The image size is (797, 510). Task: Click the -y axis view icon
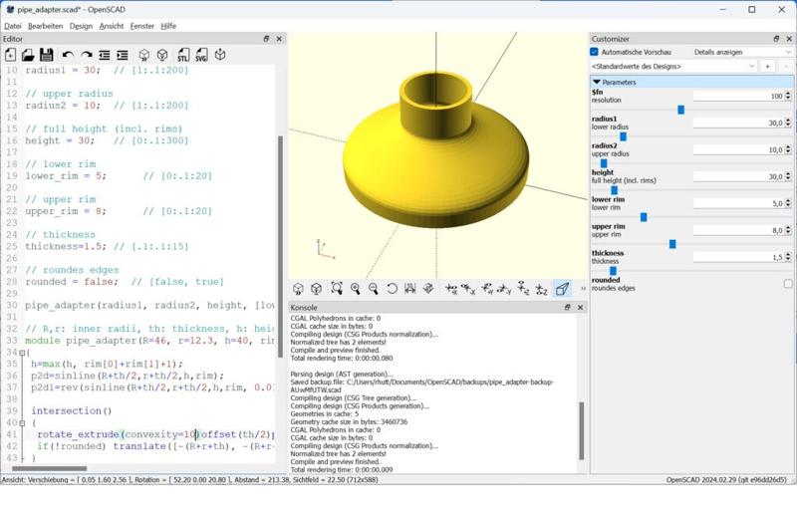point(504,289)
